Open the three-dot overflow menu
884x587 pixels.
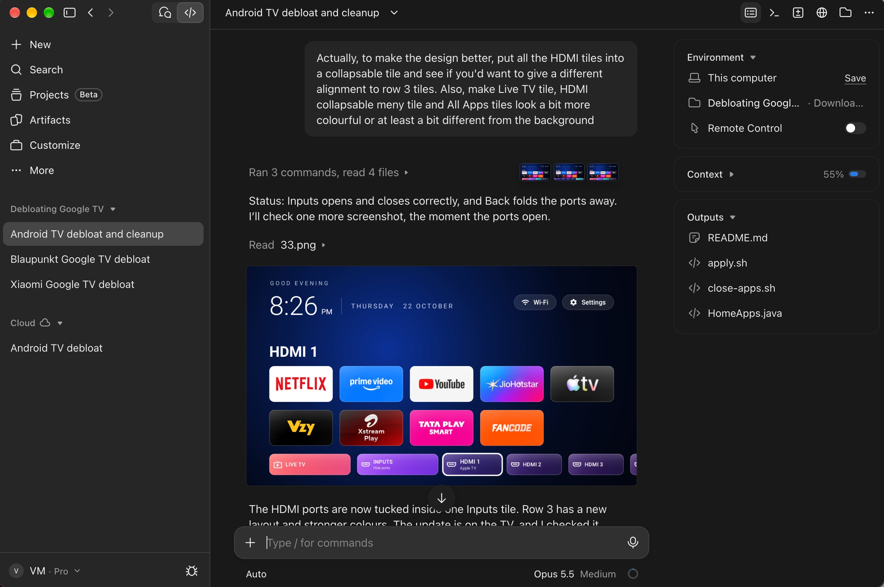(869, 13)
